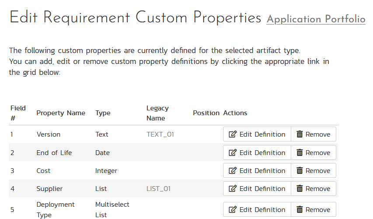
Task: Click the Legacy Name column header
Action: click(157, 113)
